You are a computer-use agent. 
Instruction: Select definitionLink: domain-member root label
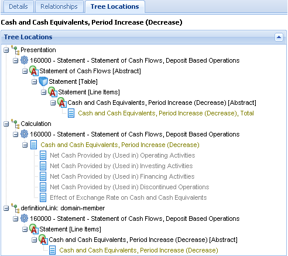(63, 208)
